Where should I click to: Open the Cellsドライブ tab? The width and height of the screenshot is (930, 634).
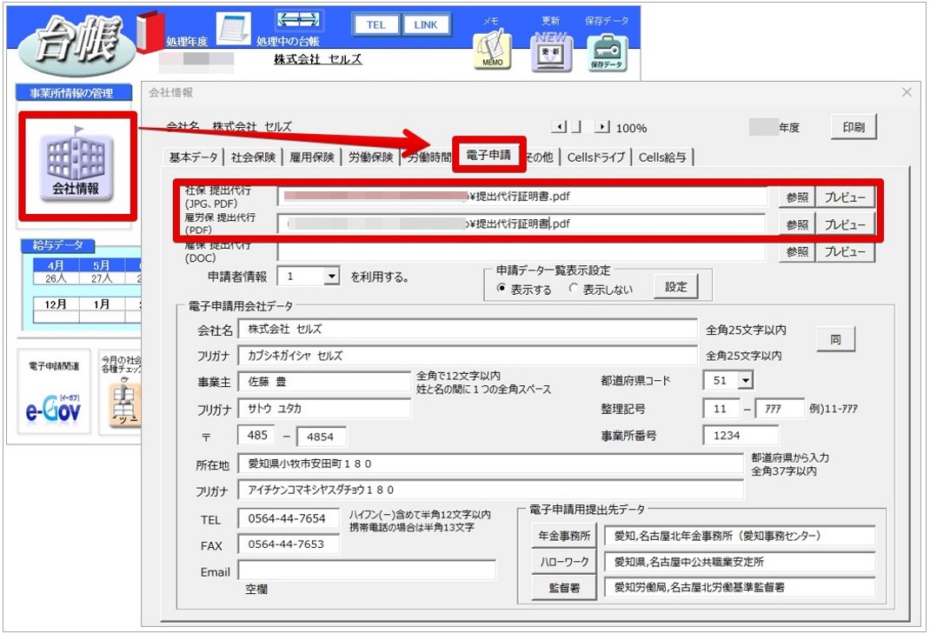596,157
